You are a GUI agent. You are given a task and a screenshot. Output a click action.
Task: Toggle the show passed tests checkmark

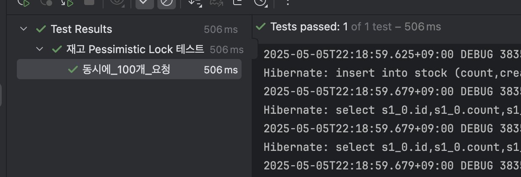[144, 2]
